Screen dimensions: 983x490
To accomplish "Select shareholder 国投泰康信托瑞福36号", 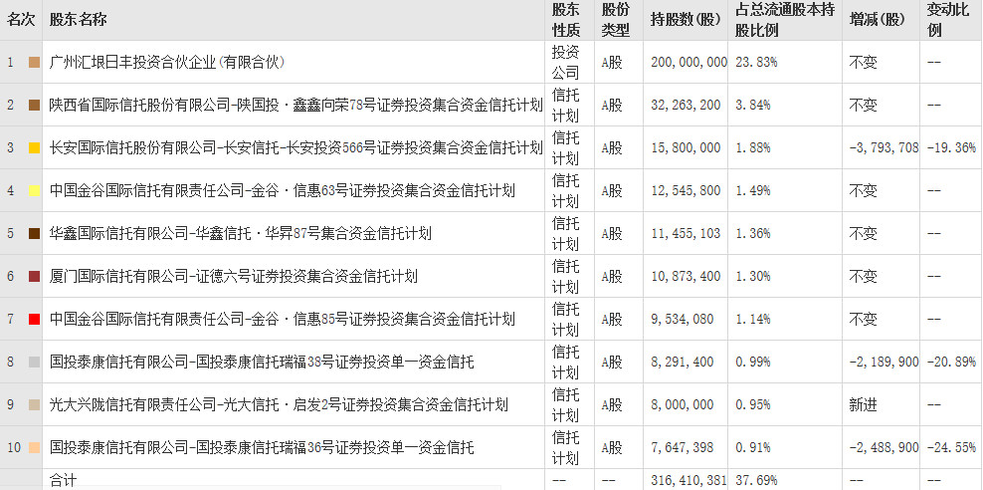I will point(262,447).
